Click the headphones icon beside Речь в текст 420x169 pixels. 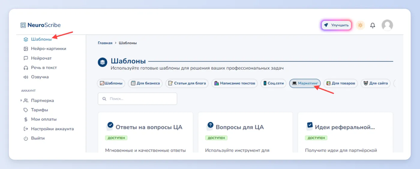point(26,68)
